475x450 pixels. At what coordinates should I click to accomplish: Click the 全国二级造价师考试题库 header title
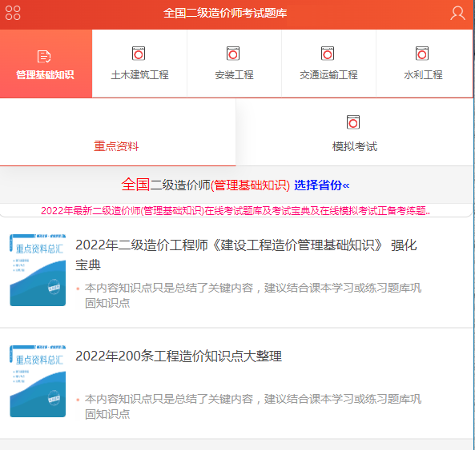(225, 14)
